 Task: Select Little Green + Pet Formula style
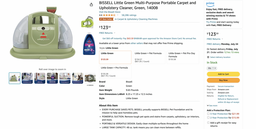[149, 57]
